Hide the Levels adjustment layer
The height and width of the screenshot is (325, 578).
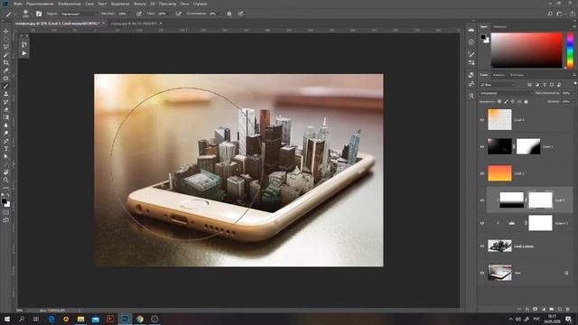482,223
